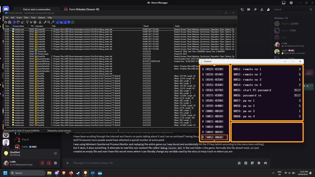Click the Capture toggle in Process Monitor toolbar

(14, 22)
